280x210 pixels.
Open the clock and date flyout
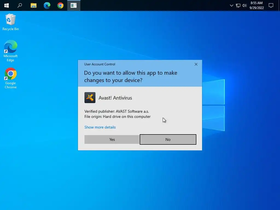pos(256,5)
